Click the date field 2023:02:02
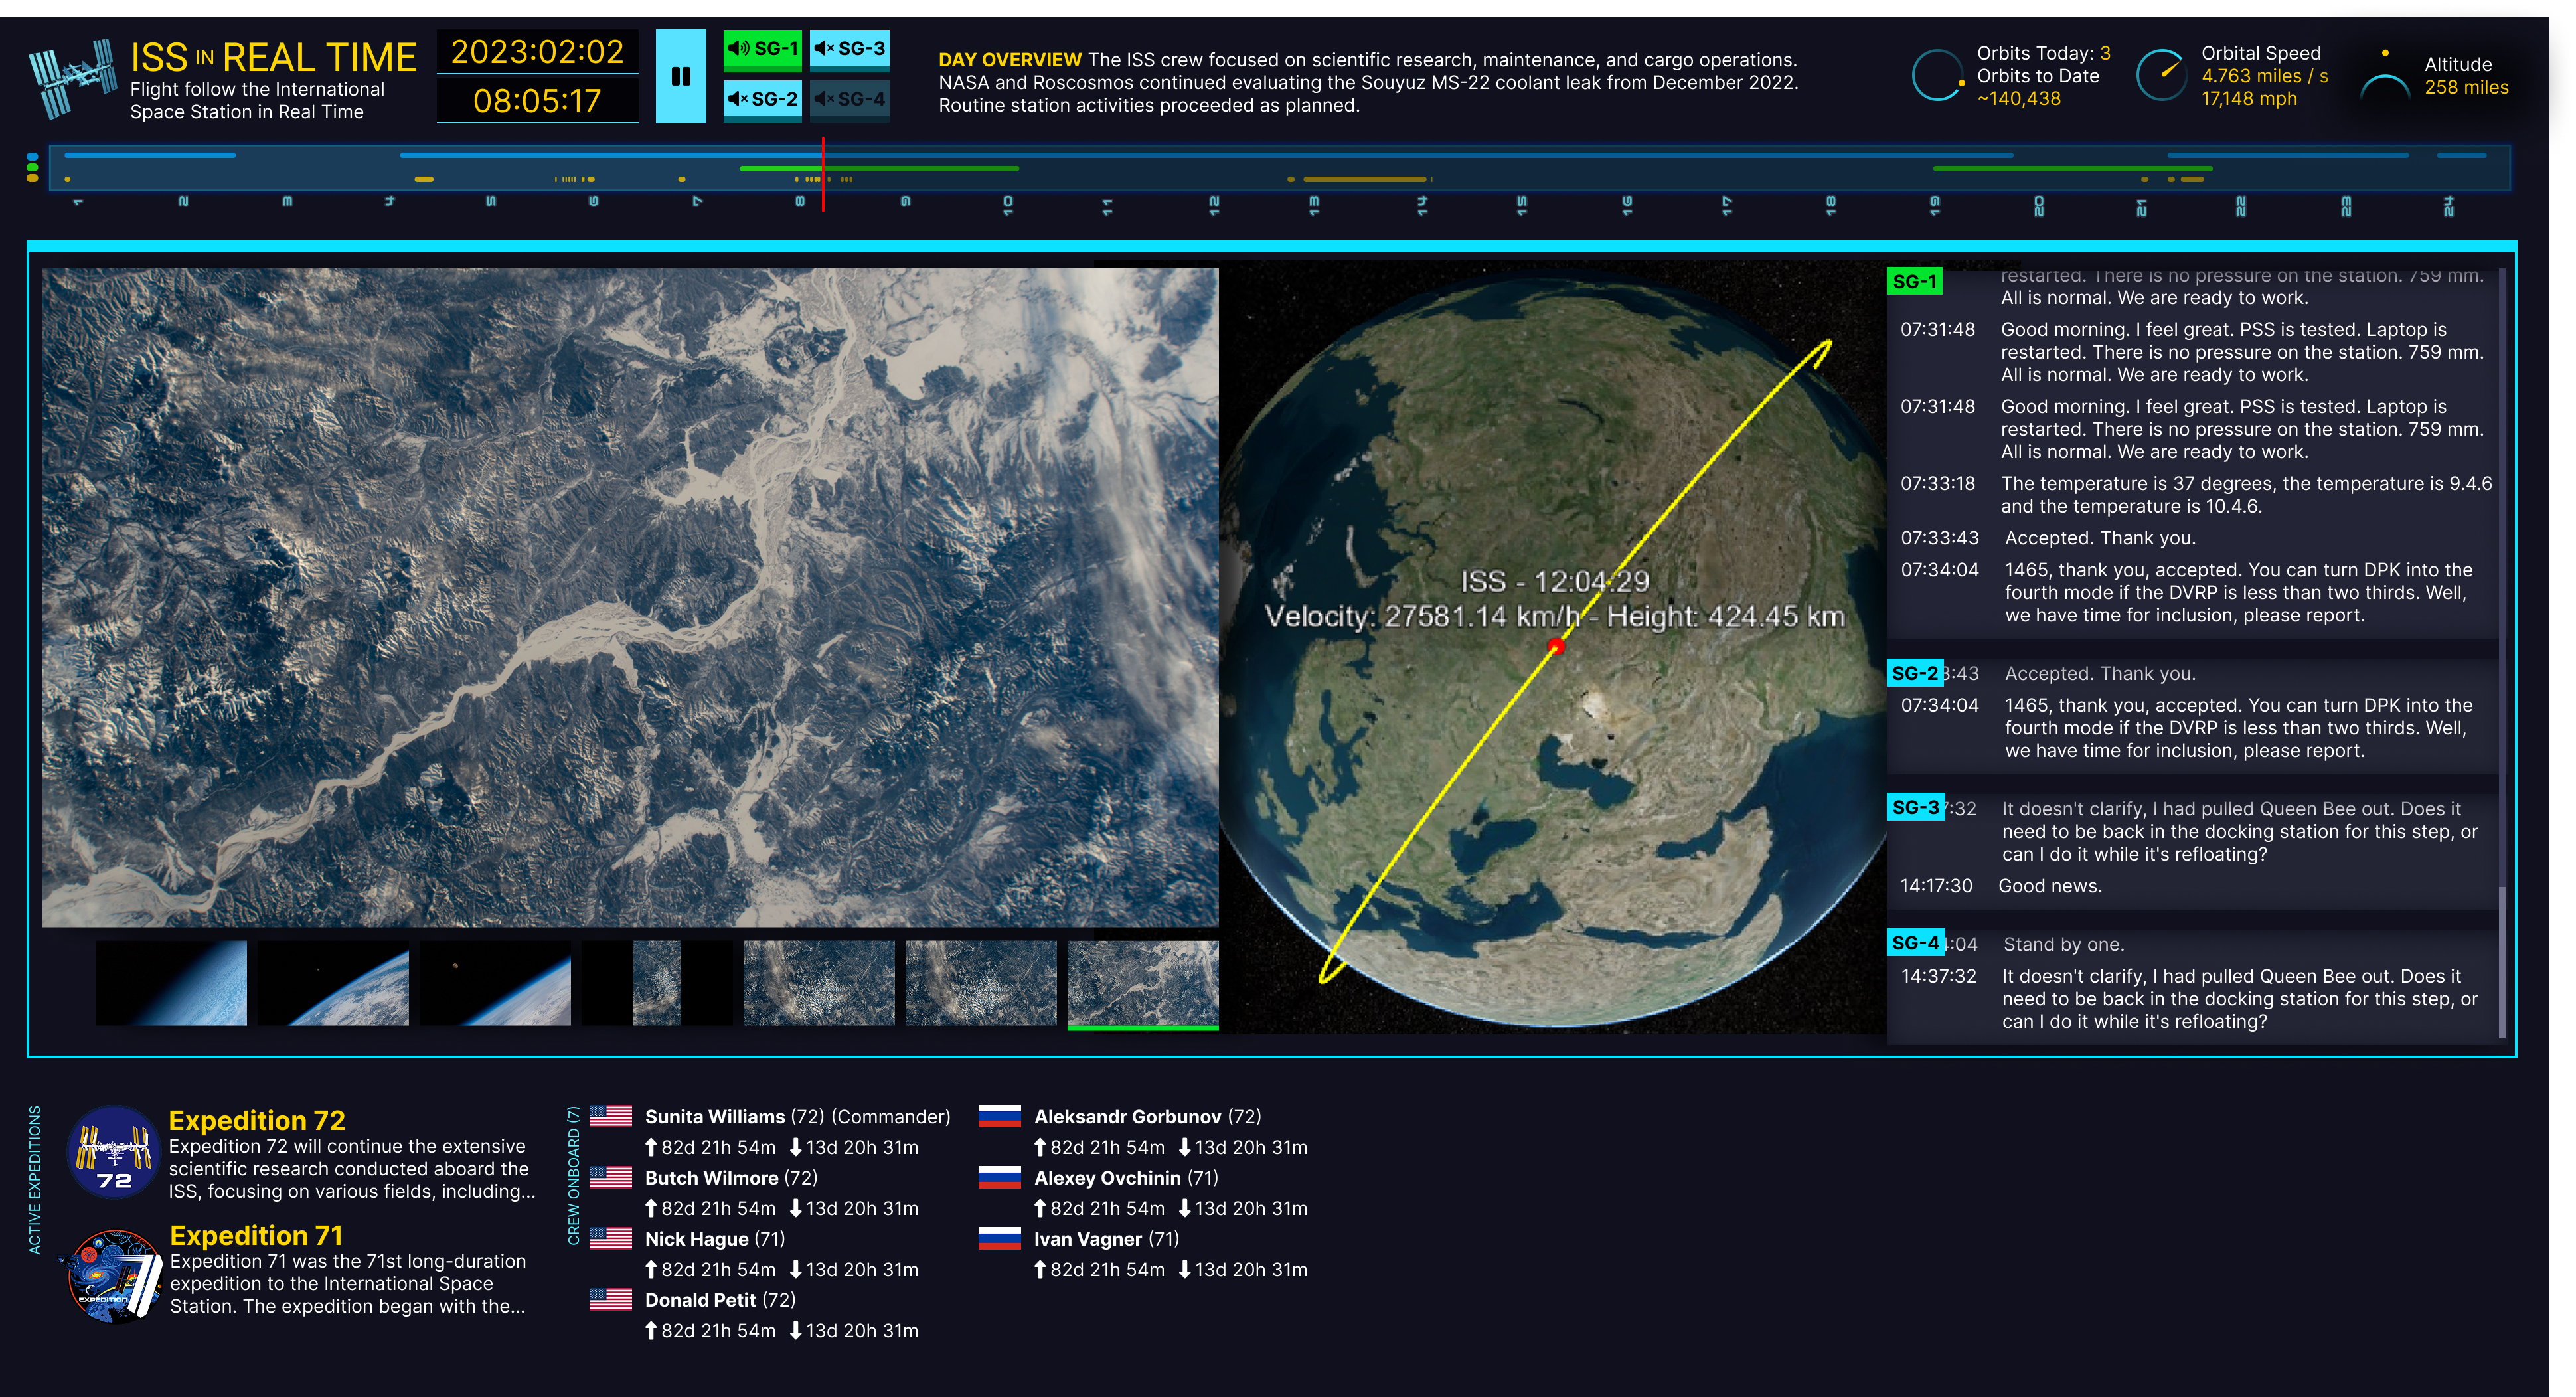 pyautogui.click(x=537, y=51)
